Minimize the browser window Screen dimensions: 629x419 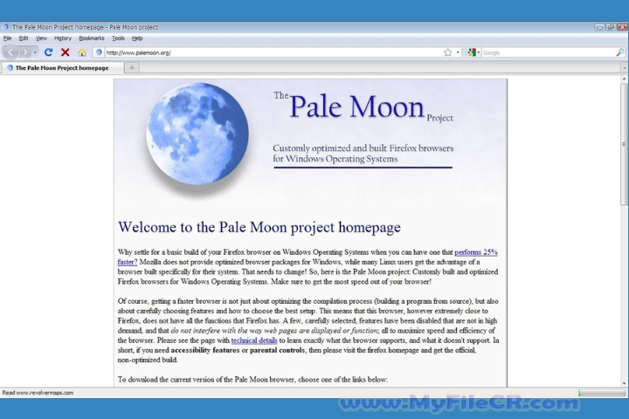(599, 27)
